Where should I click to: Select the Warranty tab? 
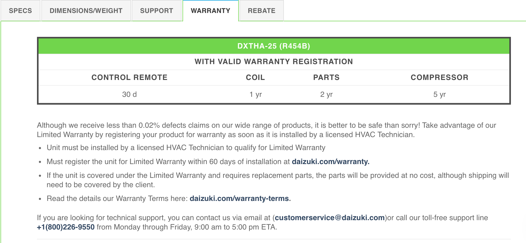click(210, 11)
